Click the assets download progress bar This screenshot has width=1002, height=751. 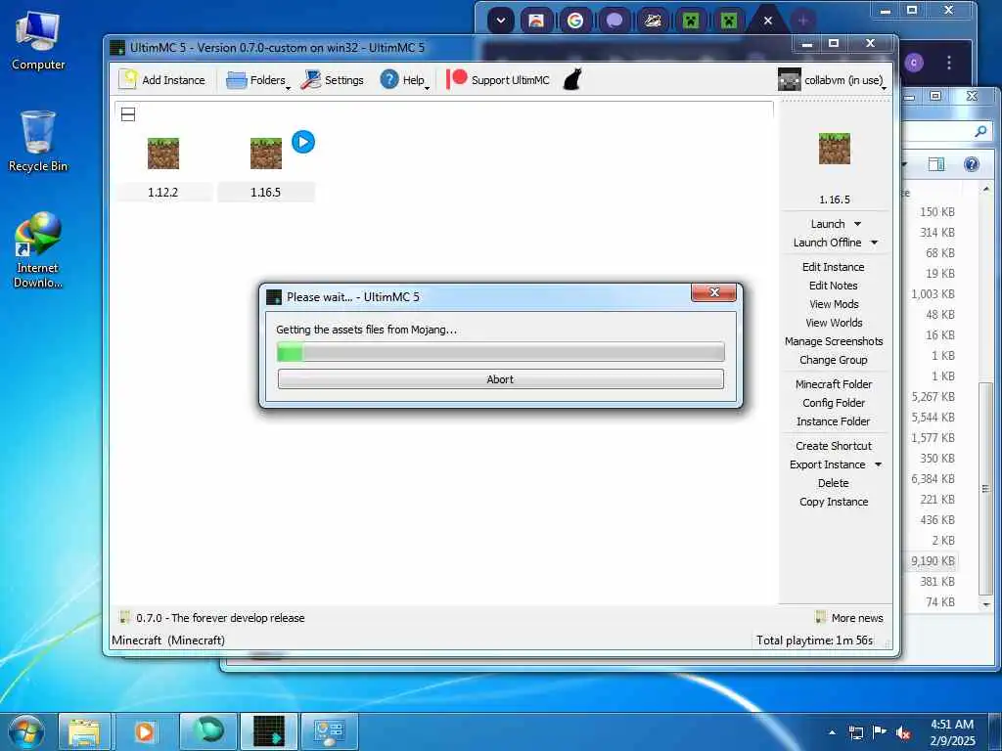click(500, 352)
